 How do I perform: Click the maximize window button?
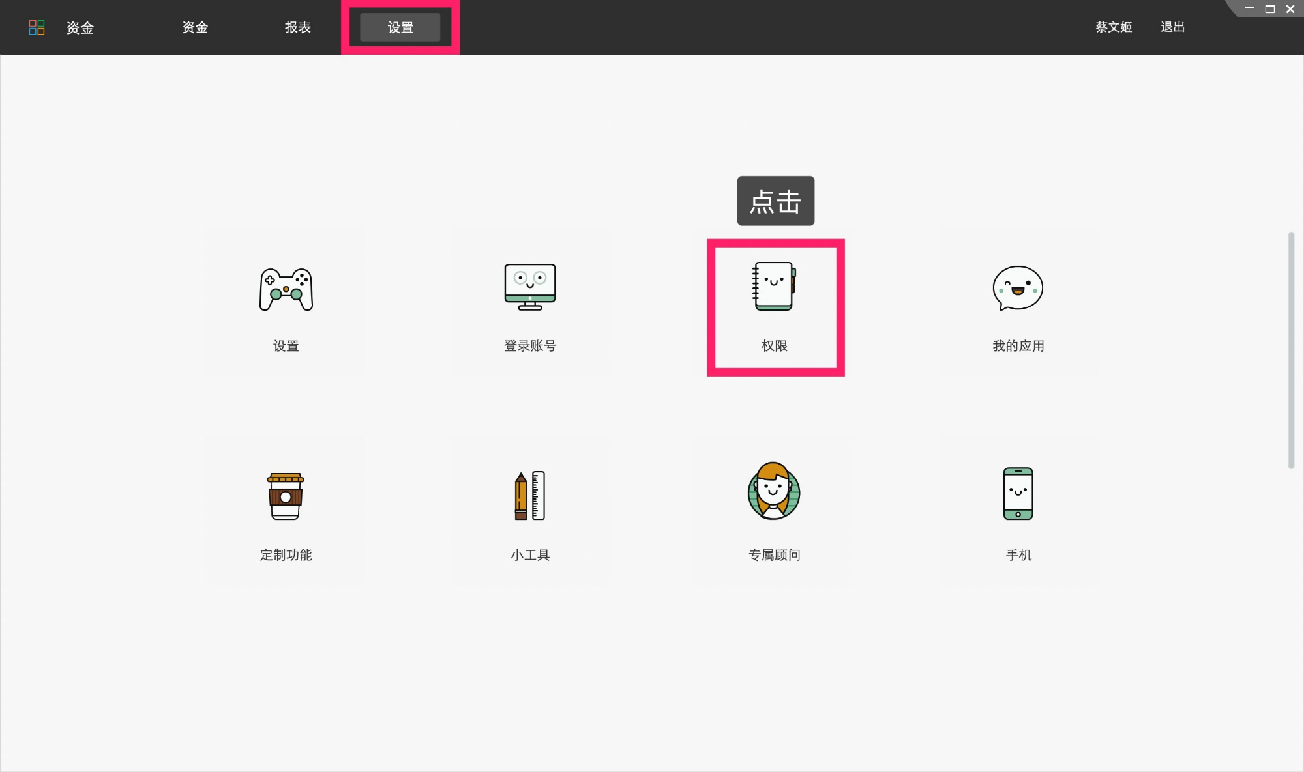coord(1269,8)
